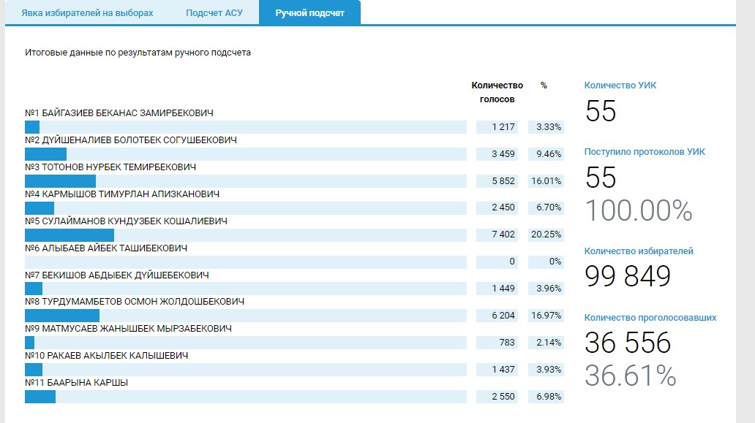Select the Ручной подсчет tab
The height and width of the screenshot is (423, 755).
click(309, 13)
